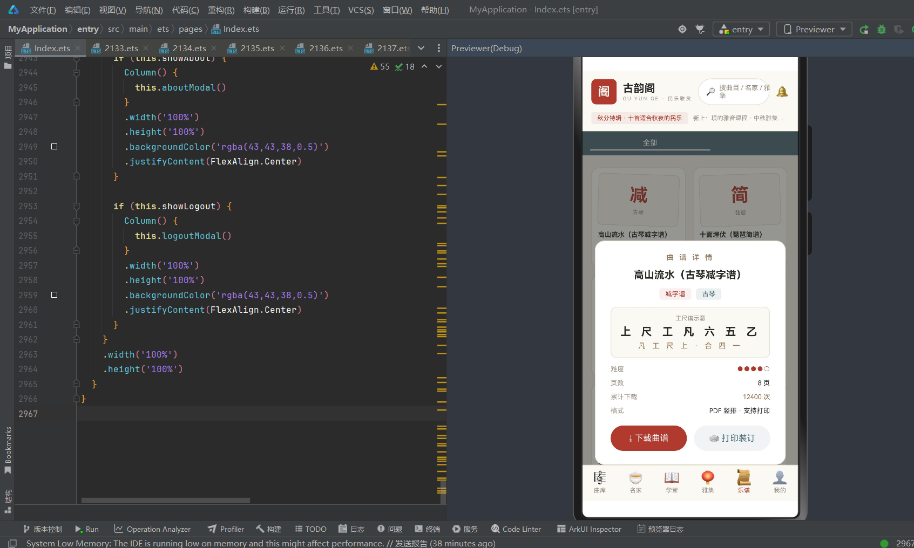Open the 文件(F) menu

point(43,10)
